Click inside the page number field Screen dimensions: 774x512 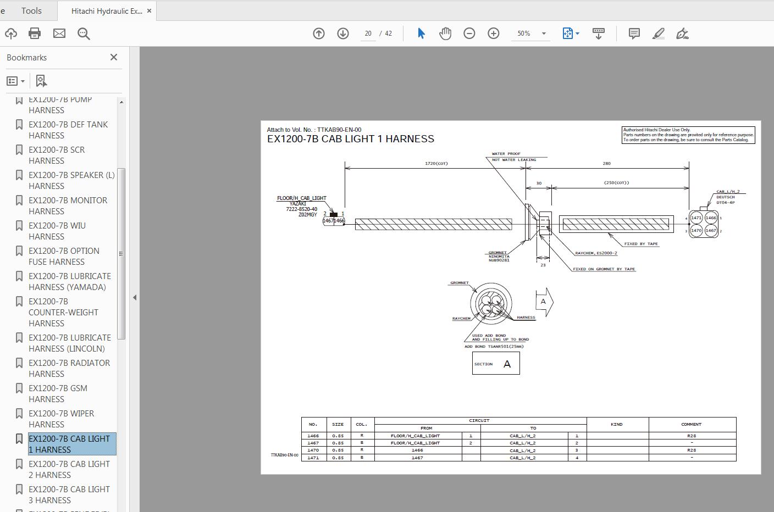pos(368,33)
